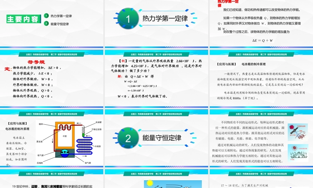The width and height of the screenshot is (313, 188).
Task: Click the refrigerator schematic diagram
Action: (x=69, y=143)
